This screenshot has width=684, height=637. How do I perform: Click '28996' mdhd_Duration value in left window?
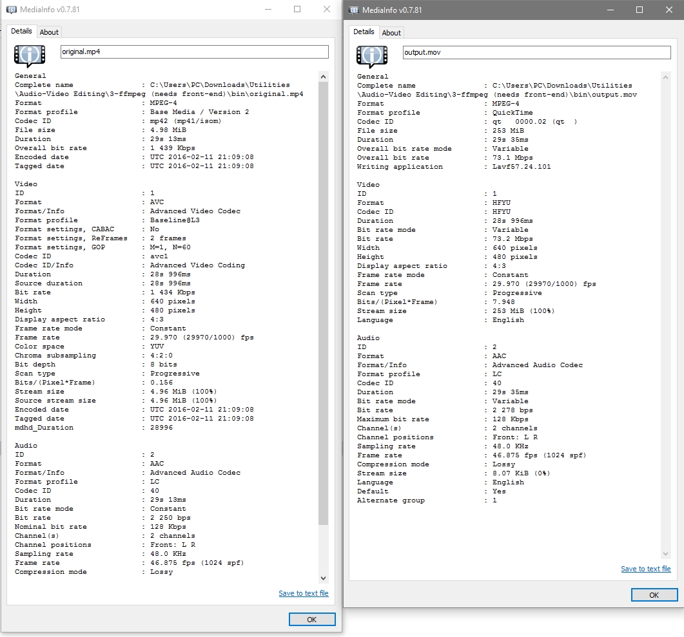pyautogui.click(x=161, y=428)
